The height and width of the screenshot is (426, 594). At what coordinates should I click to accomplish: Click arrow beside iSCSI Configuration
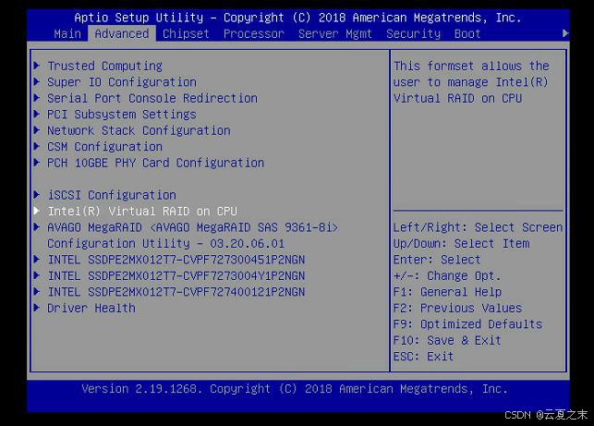click(37, 194)
